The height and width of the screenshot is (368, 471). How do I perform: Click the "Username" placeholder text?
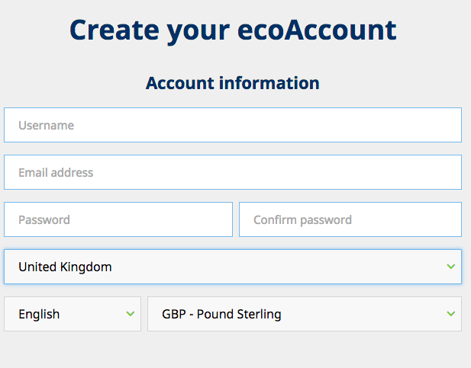(47, 125)
